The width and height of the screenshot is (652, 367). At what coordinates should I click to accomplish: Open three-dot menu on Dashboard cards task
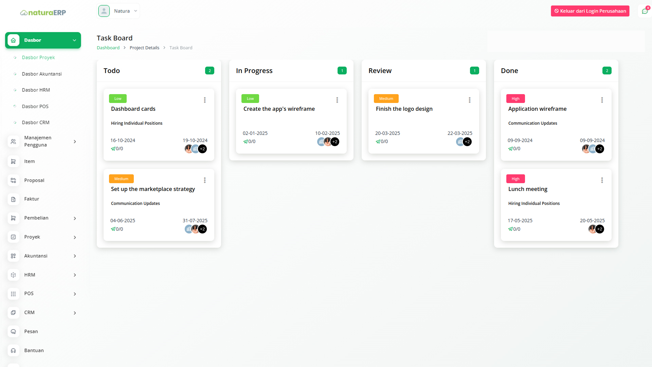click(x=205, y=100)
